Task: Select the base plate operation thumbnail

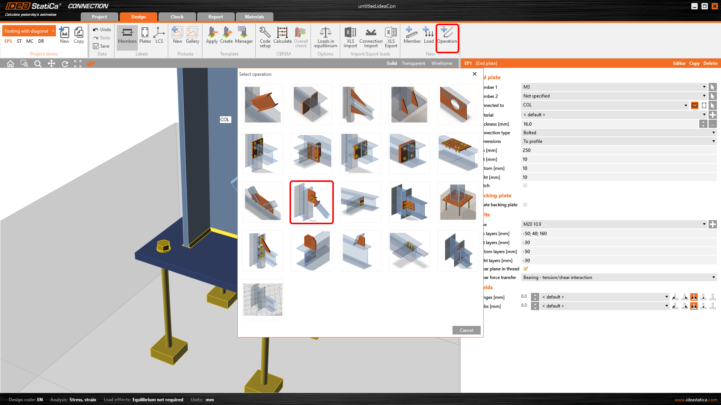Action: pyautogui.click(x=458, y=202)
